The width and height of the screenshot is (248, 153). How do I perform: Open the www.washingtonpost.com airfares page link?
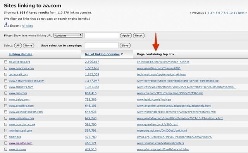point(176,112)
